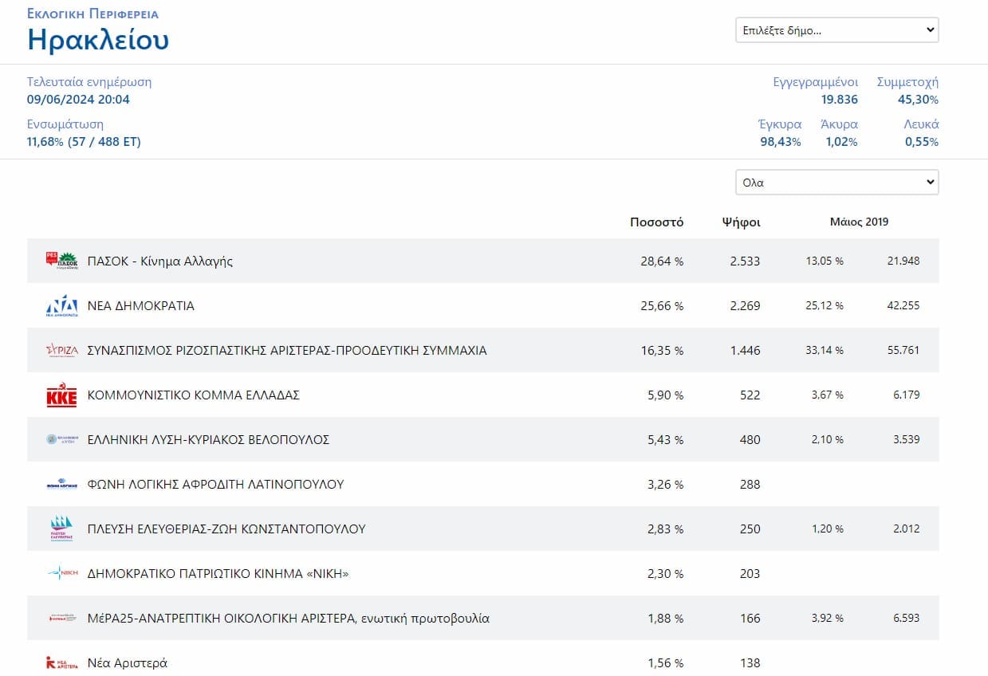The image size is (988, 676).
Task: Click ΣΥΝΑΣΠΙΣΜΟΣ ΡΙΖΟΣΠΑΣΤΙΚΗΣ ΑΡΙΣΤΕΡΑΣ party name
Action: (287, 350)
